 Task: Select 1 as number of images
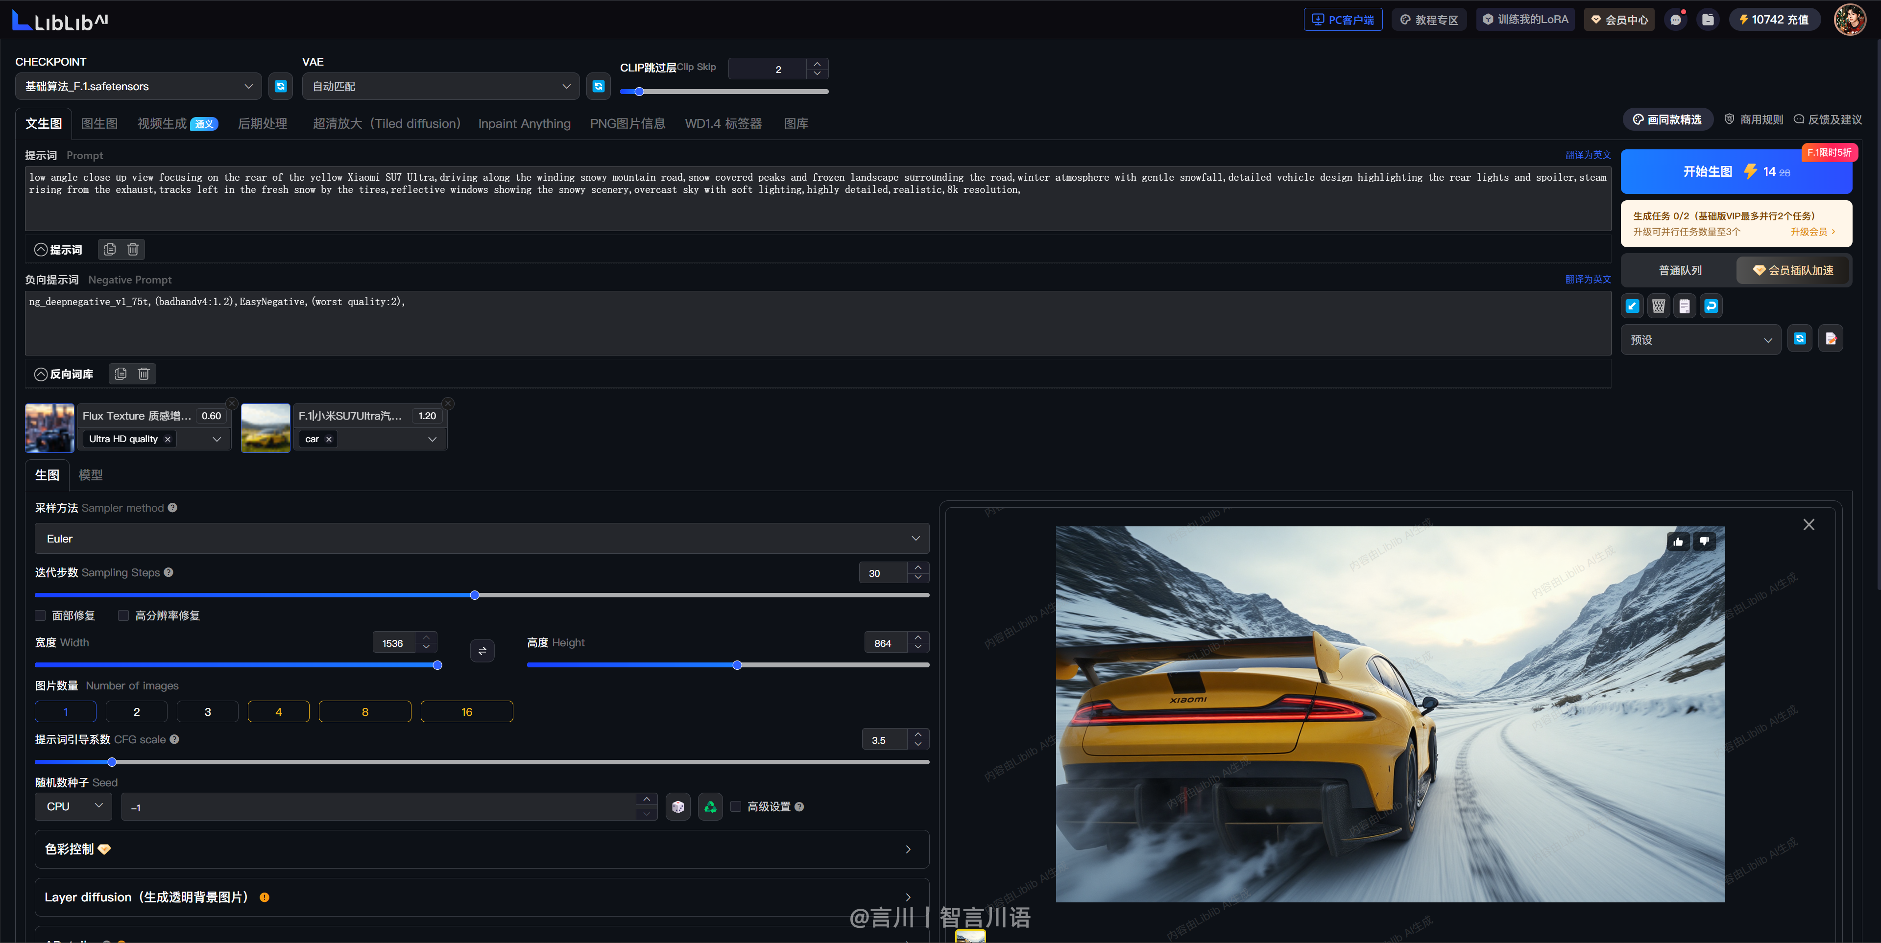click(66, 711)
